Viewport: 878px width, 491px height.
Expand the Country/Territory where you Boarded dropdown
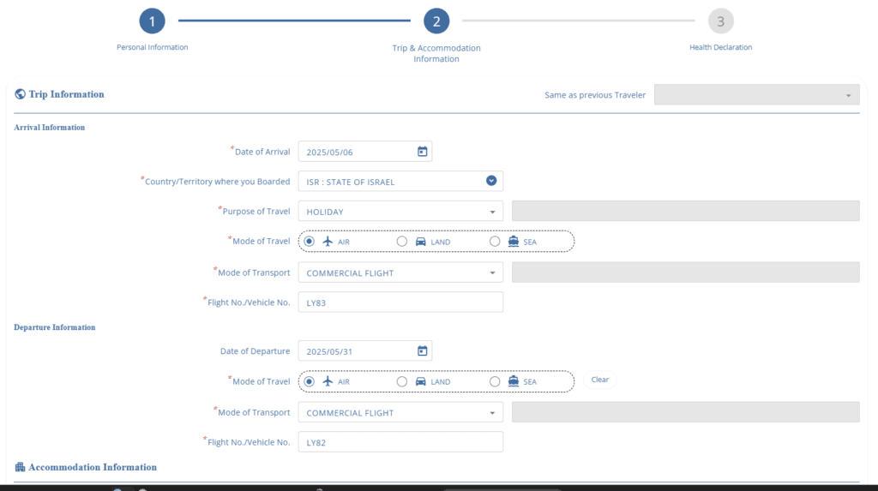pyautogui.click(x=491, y=181)
